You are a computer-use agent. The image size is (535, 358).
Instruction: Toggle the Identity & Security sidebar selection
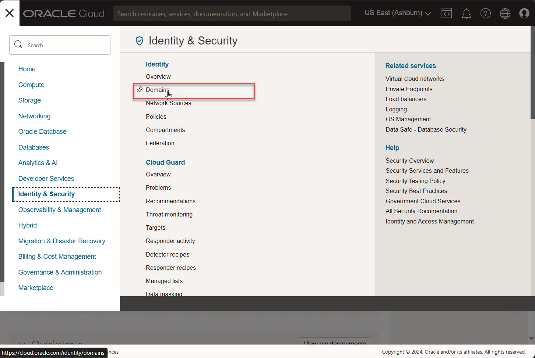(46, 194)
